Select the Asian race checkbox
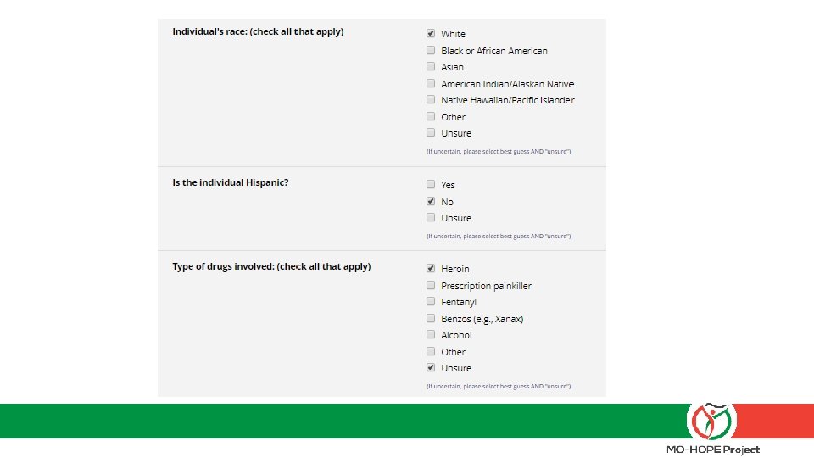814x458 pixels. (431, 66)
